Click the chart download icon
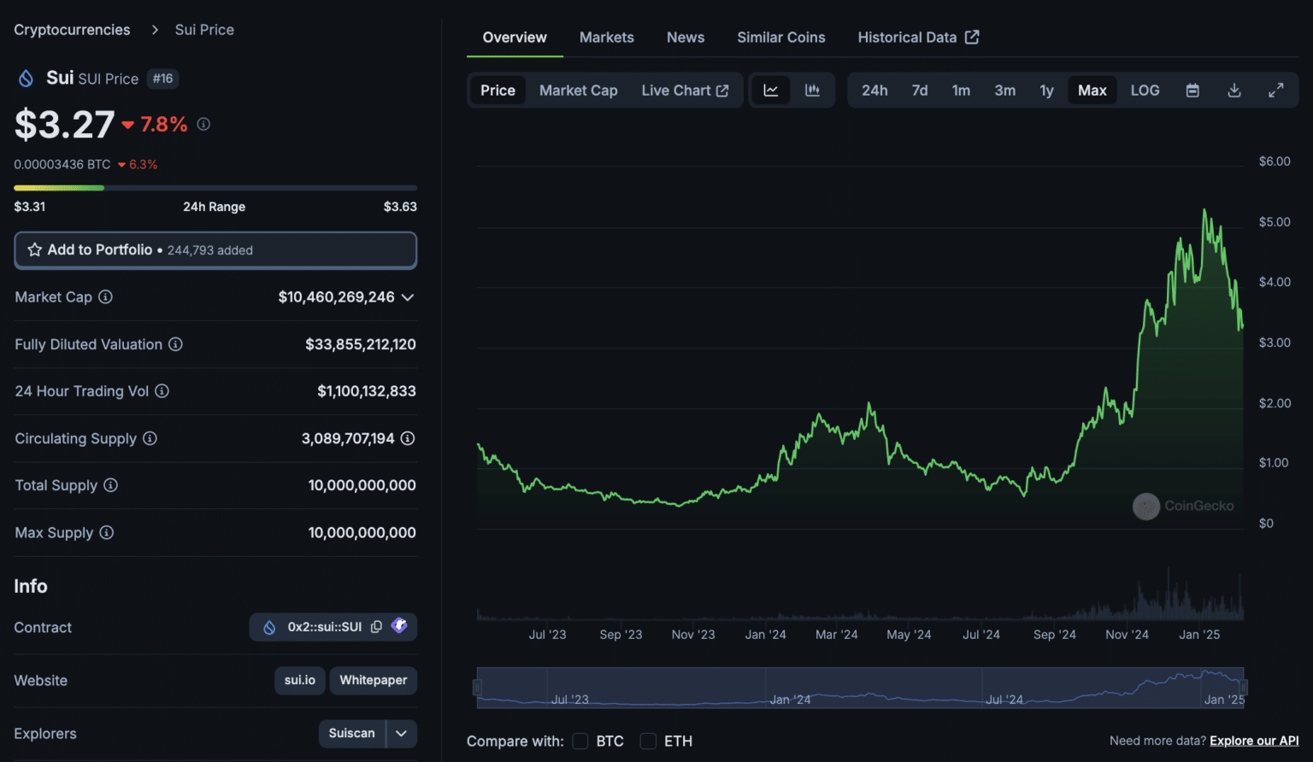The width and height of the screenshot is (1313, 762). pyautogui.click(x=1234, y=90)
